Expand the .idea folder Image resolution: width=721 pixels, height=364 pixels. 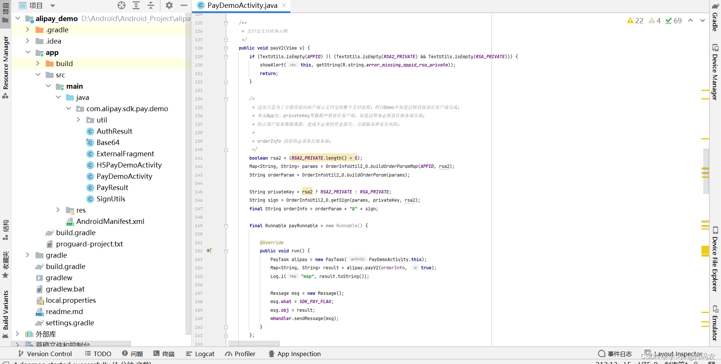pyautogui.click(x=27, y=41)
